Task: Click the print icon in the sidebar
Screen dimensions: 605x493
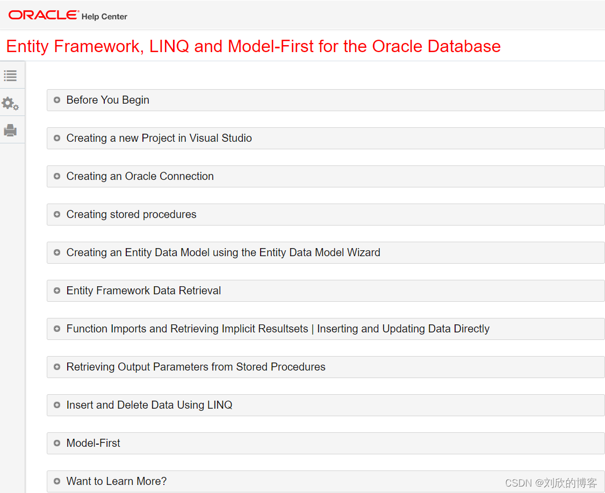Action: click(x=11, y=129)
